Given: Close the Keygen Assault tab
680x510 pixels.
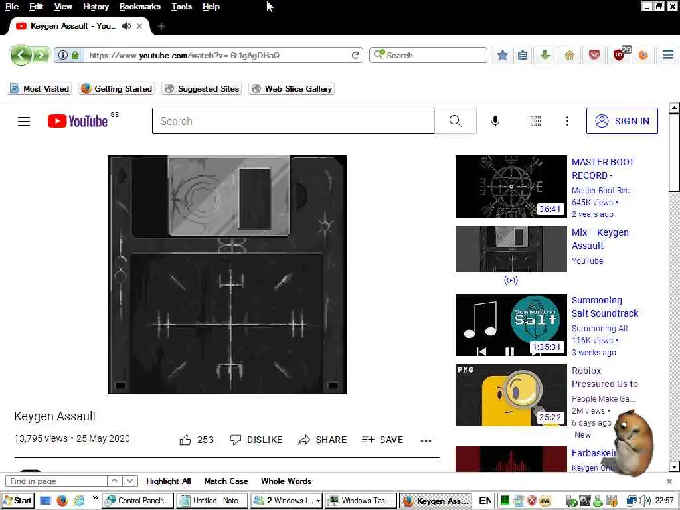Looking at the screenshot, I should [139, 26].
